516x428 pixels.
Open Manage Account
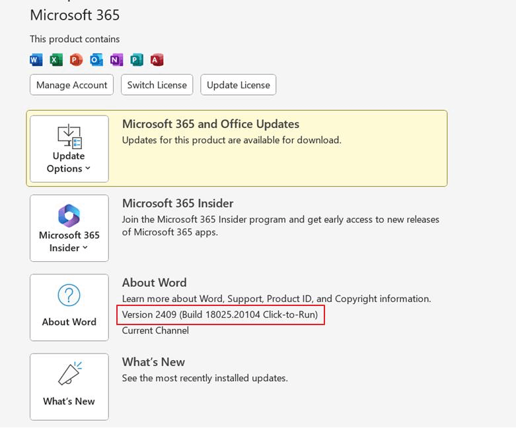tap(72, 85)
